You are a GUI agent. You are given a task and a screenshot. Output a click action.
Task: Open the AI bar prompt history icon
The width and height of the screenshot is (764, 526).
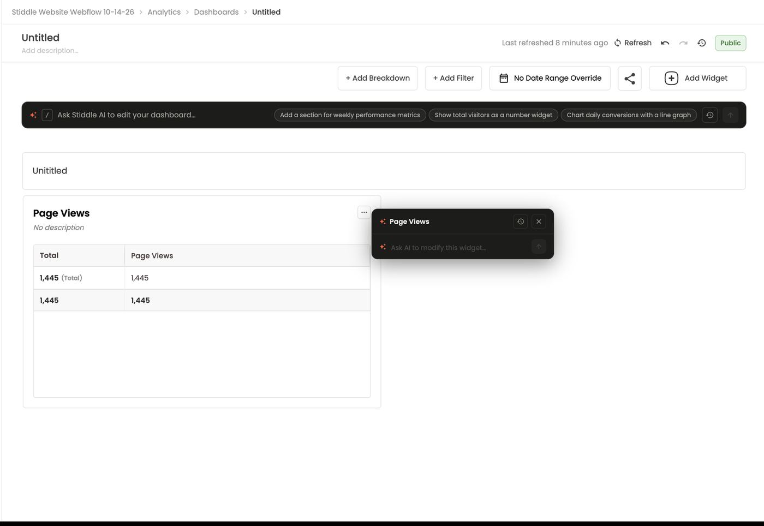709,115
